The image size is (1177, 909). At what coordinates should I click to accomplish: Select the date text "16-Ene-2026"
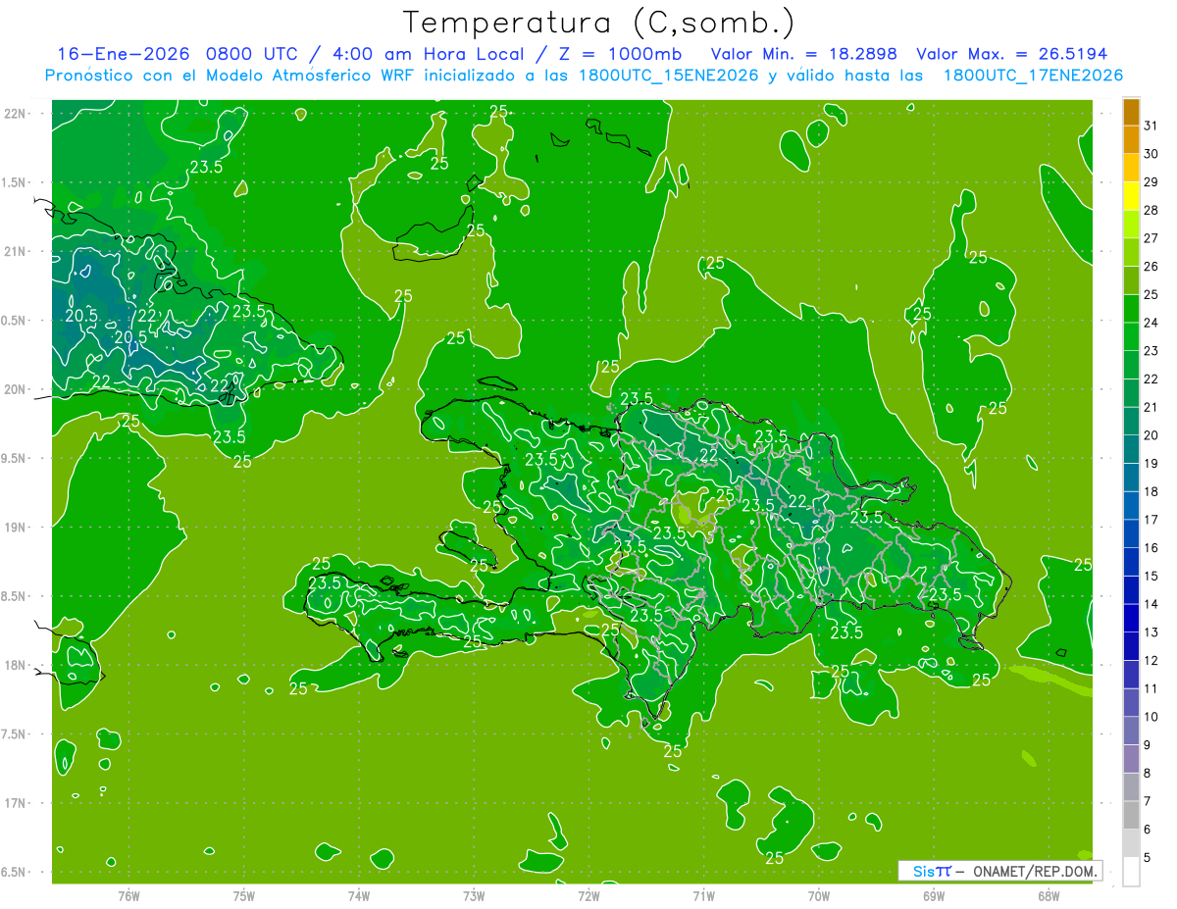[124, 54]
